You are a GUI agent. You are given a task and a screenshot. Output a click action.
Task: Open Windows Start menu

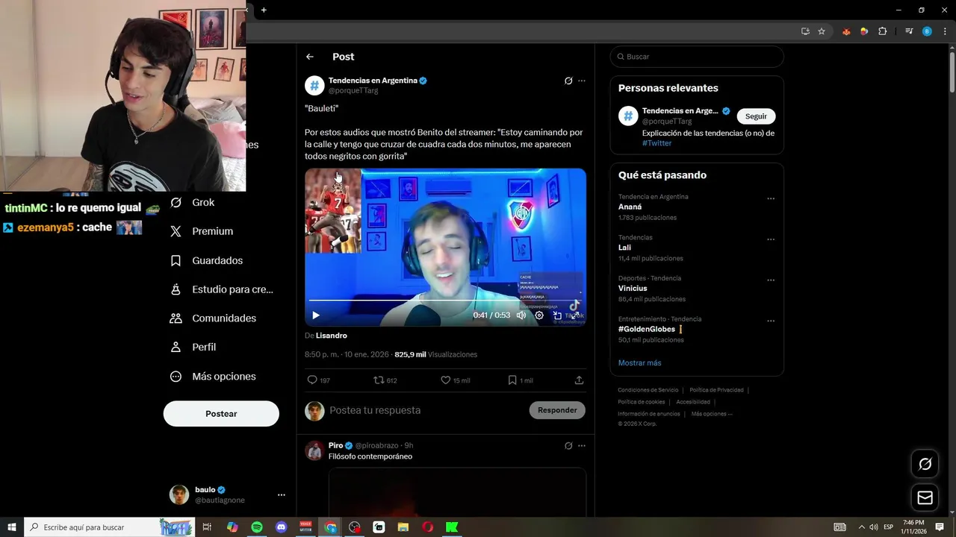pyautogui.click(x=12, y=527)
